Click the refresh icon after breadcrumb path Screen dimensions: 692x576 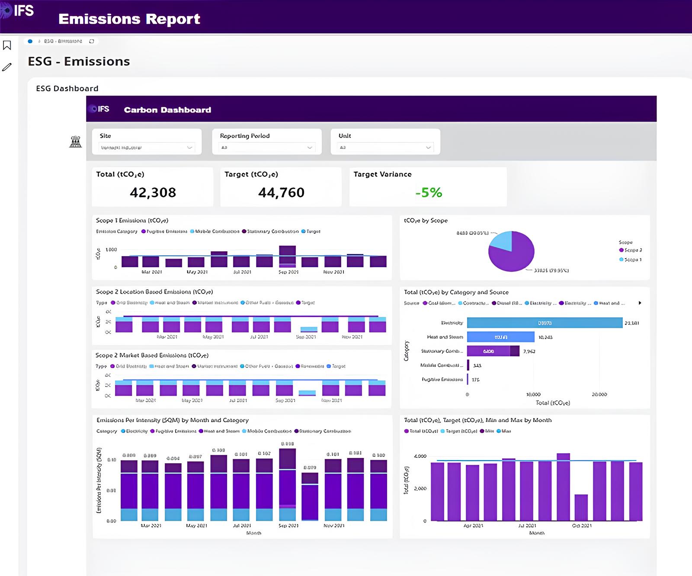(x=92, y=42)
